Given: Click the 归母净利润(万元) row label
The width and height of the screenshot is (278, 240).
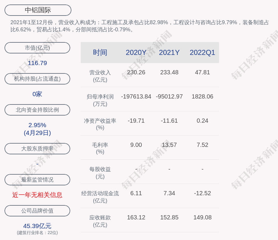Looking at the screenshot, I should click(100, 100).
